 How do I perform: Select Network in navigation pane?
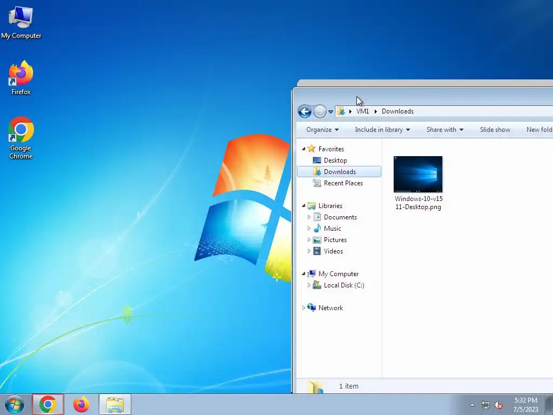pos(331,307)
